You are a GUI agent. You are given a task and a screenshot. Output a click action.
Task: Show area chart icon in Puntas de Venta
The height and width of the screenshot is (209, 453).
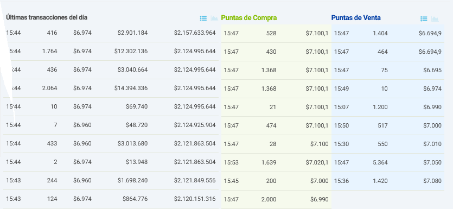(x=435, y=19)
